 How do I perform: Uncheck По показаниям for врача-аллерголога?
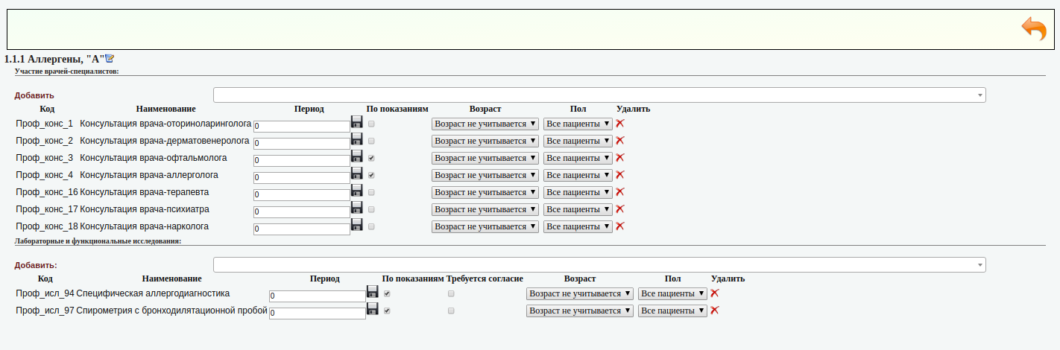371,176
